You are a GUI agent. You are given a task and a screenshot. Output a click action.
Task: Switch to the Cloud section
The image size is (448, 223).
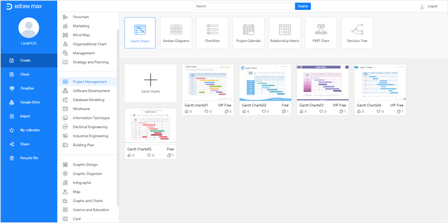(29, 74)
